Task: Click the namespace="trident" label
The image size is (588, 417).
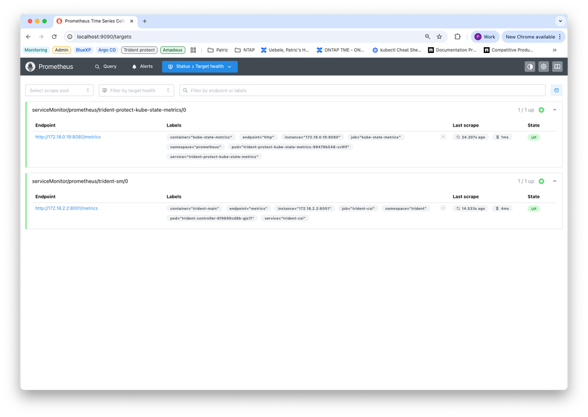Action: tap(406, 208)
